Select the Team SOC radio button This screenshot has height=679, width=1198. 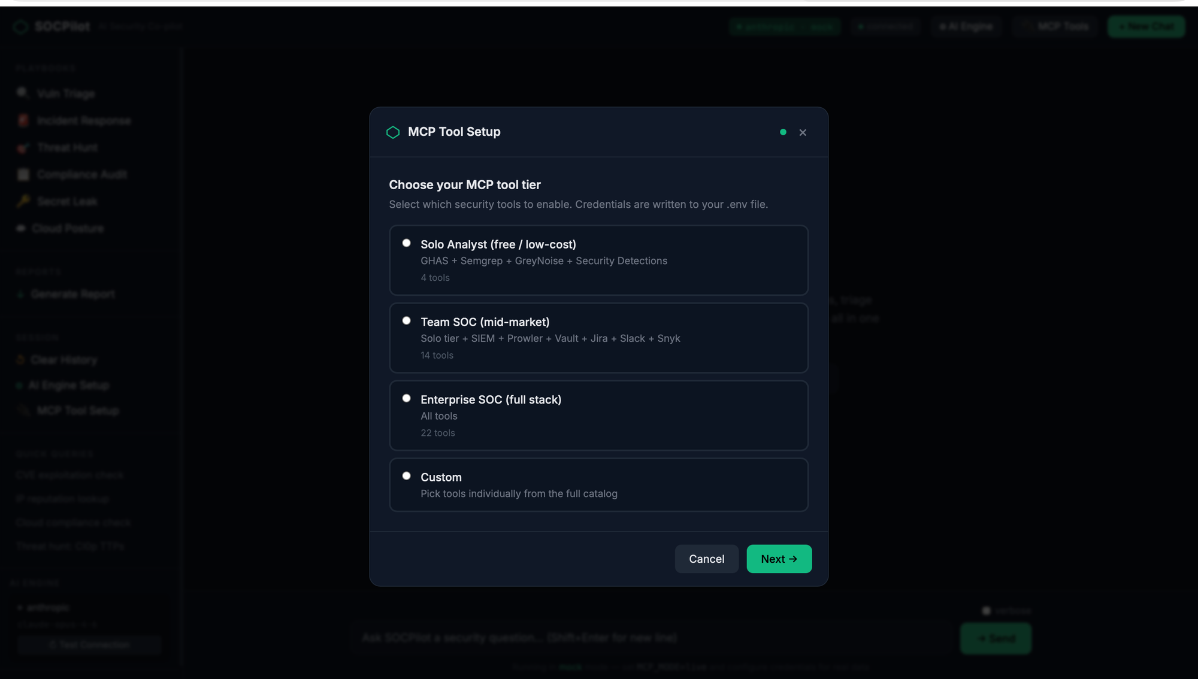pyautogui.click(x=407, y=321)
